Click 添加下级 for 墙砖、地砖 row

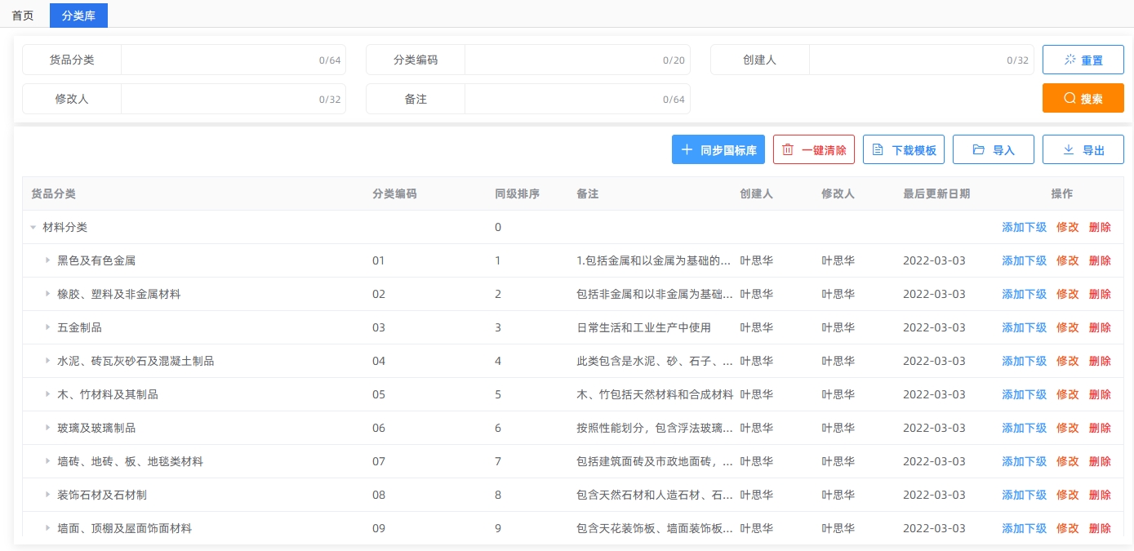1024,462
